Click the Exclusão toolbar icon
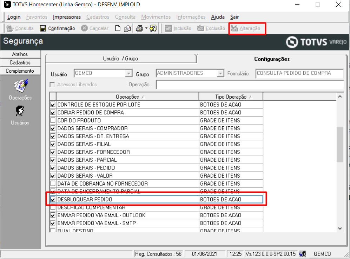The width and height of the screenshot is (350, 259). [x=200, y=28]
